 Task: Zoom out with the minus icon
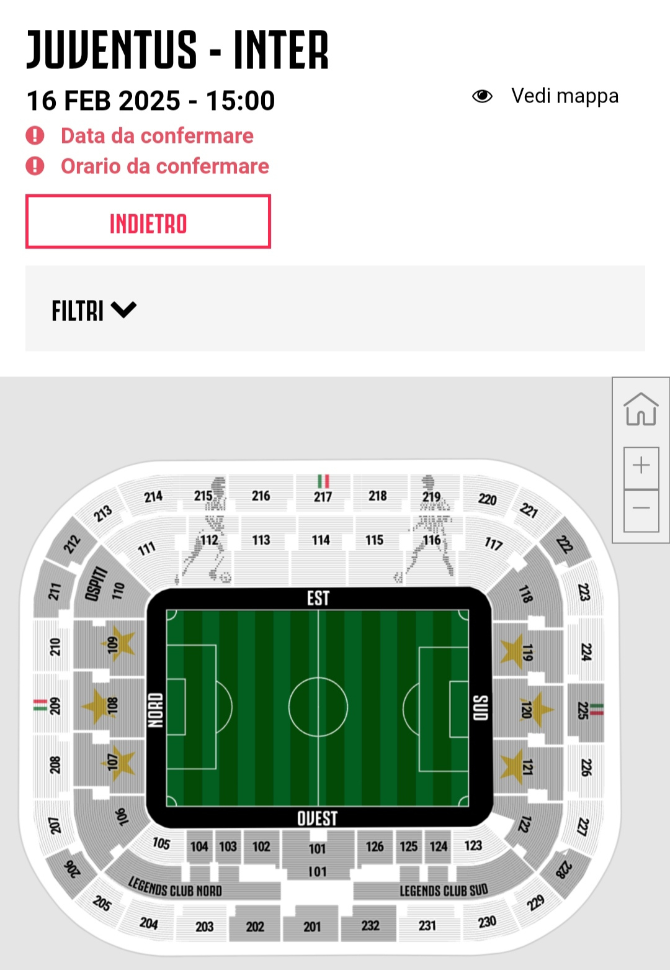[641, 509]
